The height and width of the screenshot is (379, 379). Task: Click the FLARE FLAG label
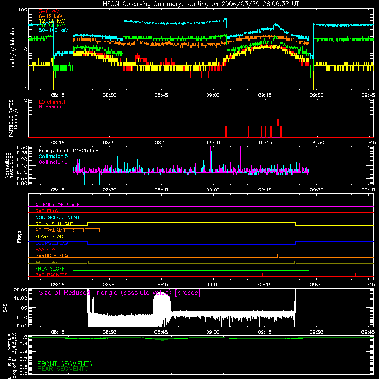(x=49, y=236)
